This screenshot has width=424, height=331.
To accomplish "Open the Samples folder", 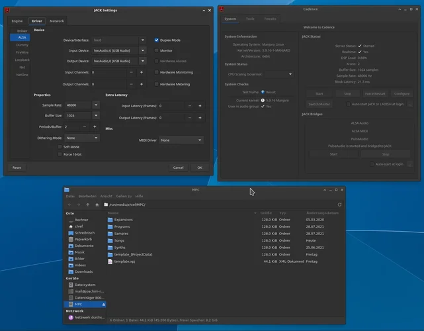I will (x=121, y=234).
